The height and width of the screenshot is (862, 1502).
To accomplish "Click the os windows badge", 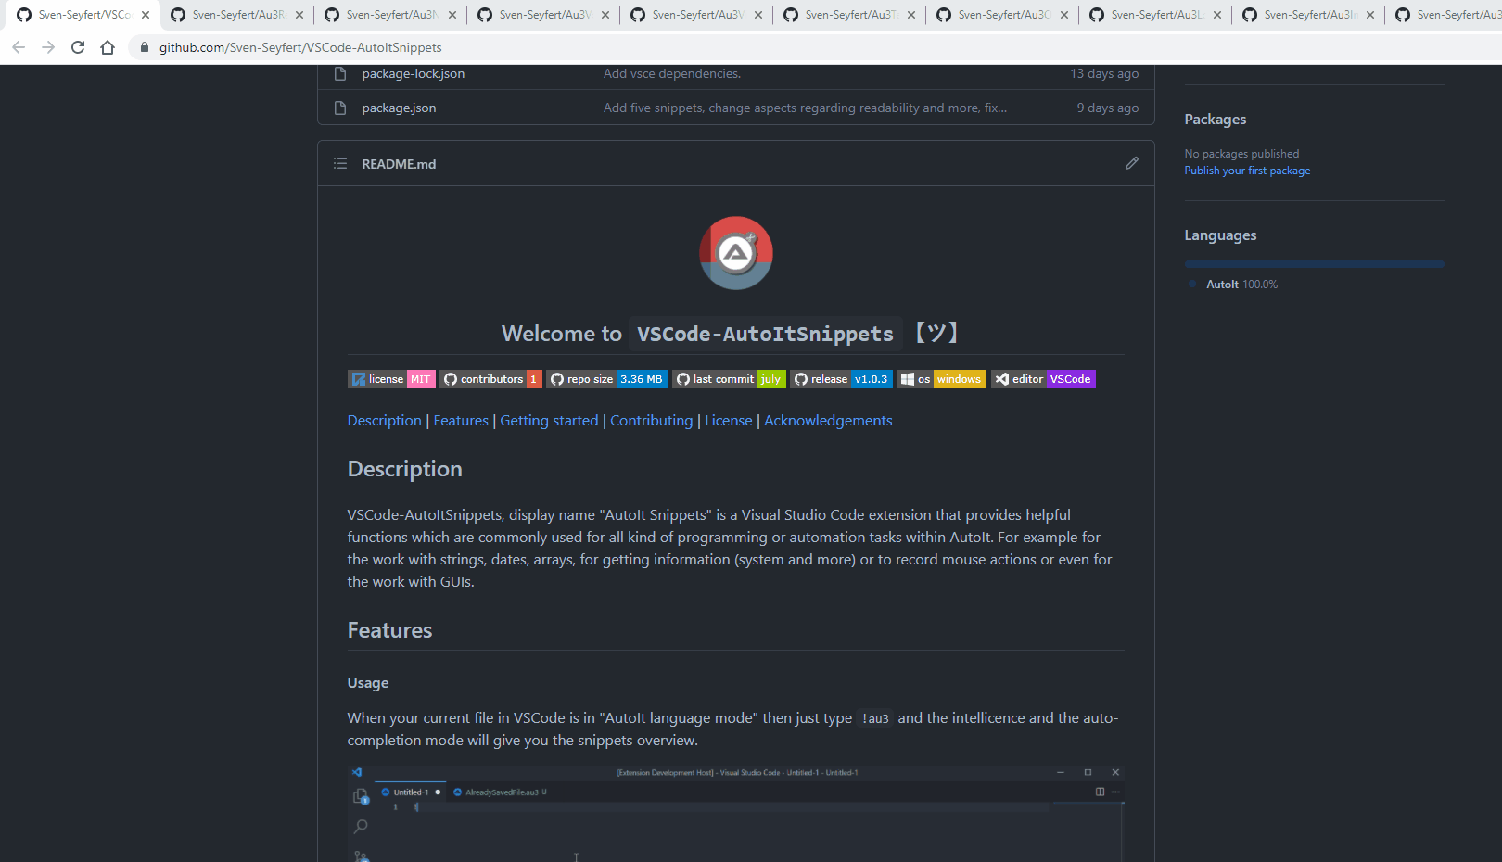I will [x=941, y=379].
